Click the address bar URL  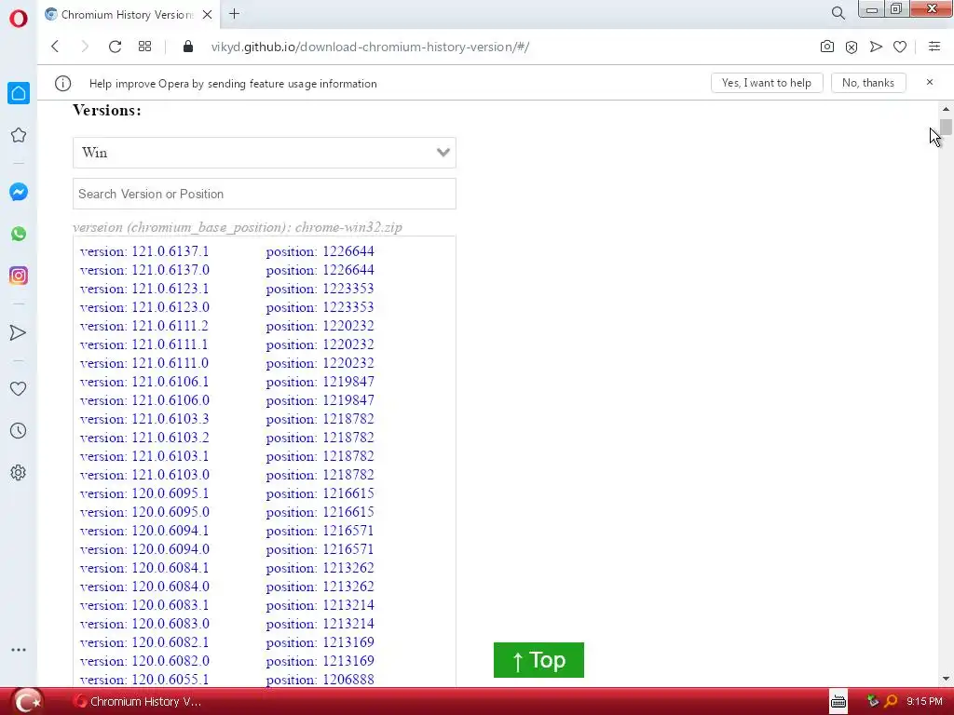click(370, 47)
